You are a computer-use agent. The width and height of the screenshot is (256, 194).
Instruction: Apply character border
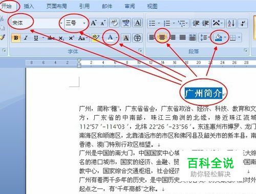pyautogui.click(x=138, y=23)
